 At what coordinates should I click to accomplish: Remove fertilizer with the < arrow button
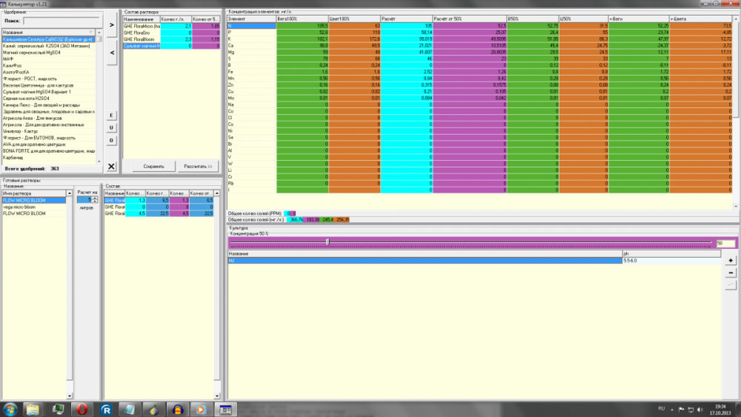point(112,53)
